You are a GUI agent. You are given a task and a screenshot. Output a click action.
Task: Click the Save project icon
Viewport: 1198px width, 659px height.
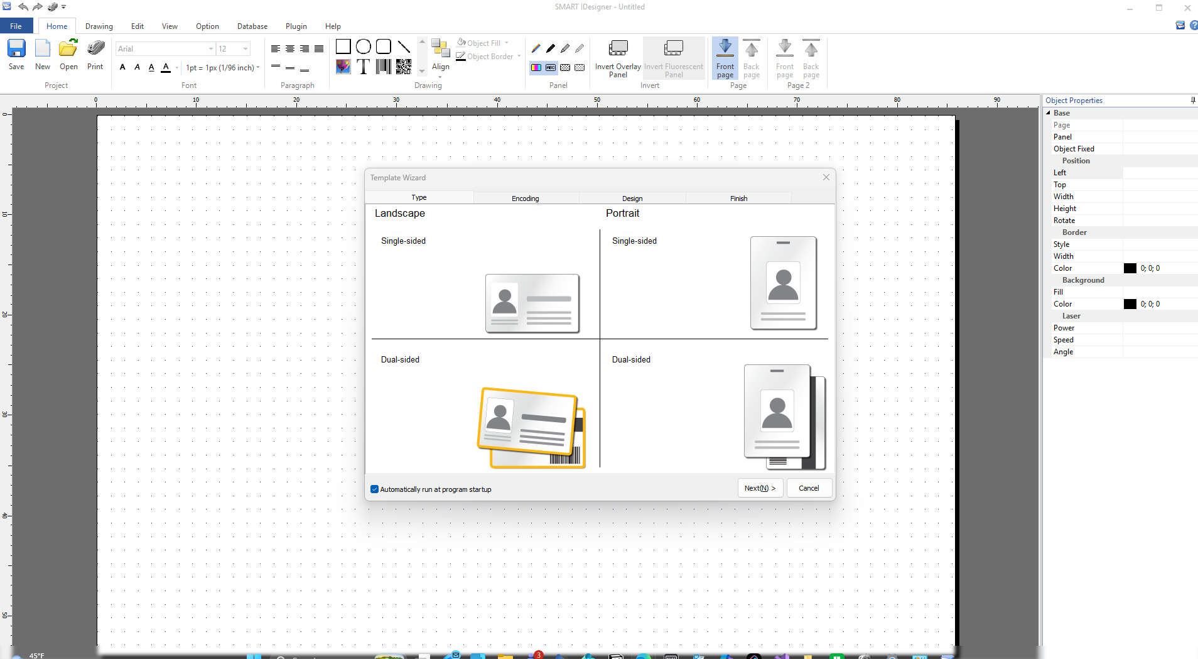click(16, 49)
